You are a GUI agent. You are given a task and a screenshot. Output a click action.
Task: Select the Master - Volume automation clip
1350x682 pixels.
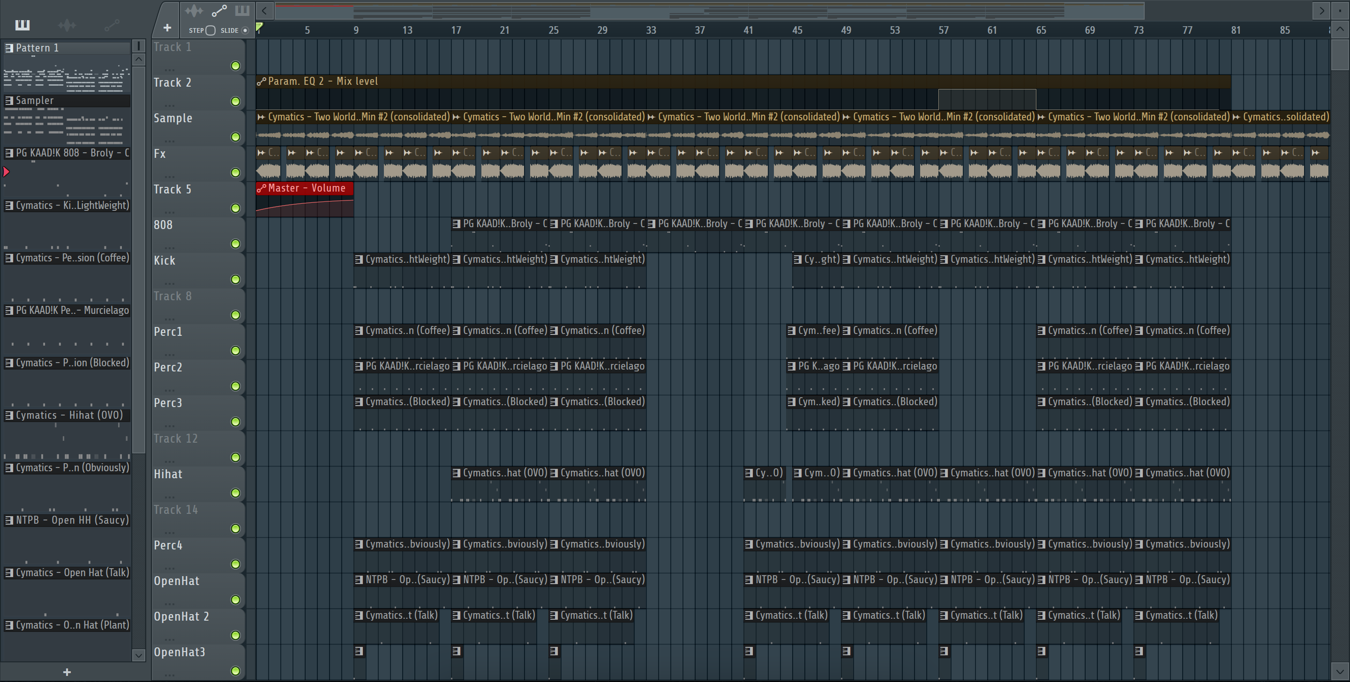(305, 188)
